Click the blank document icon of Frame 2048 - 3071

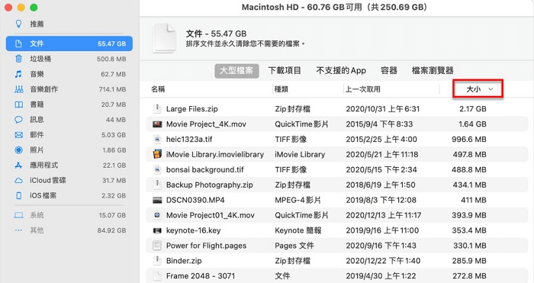(157, 276)
